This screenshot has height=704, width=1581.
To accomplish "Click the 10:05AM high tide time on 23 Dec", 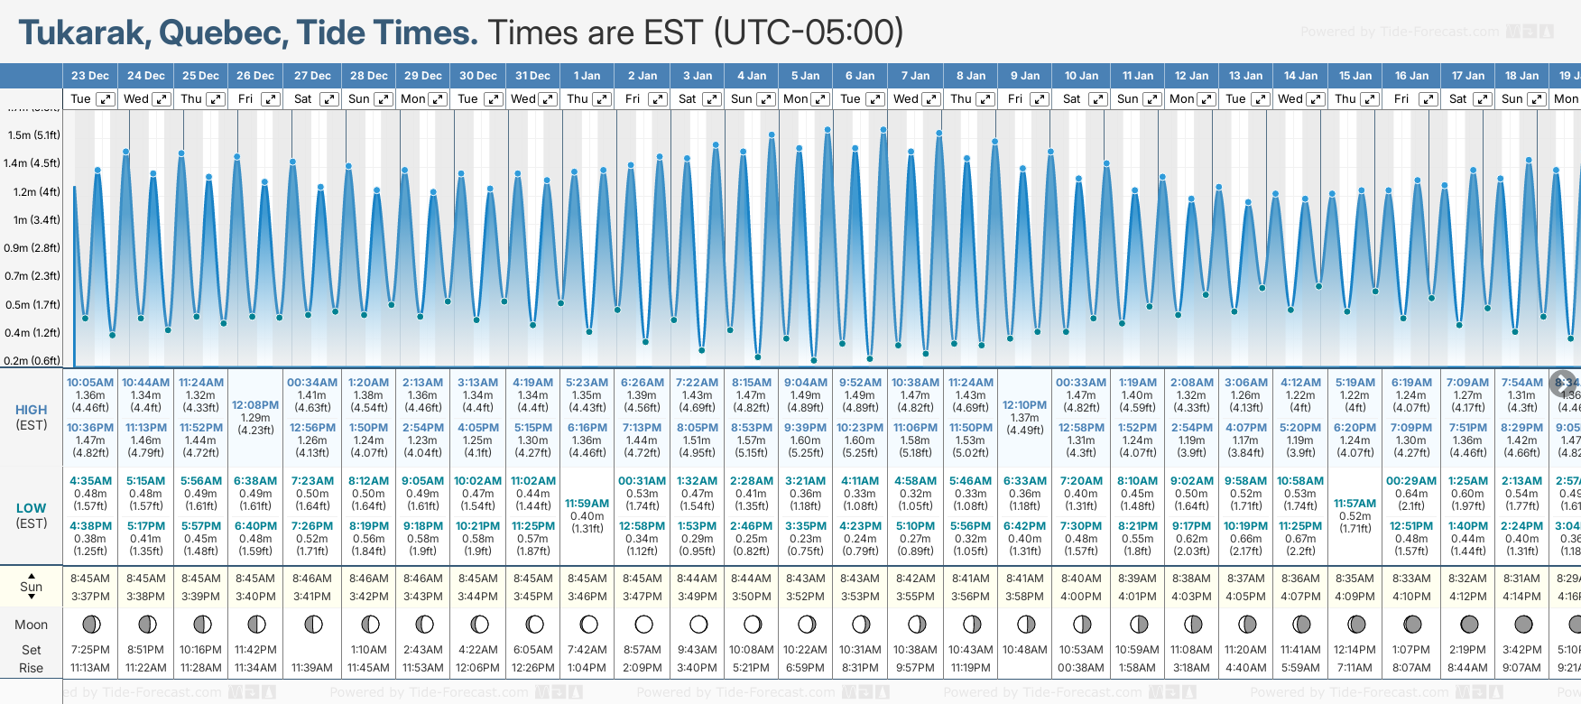I will 90,383.
